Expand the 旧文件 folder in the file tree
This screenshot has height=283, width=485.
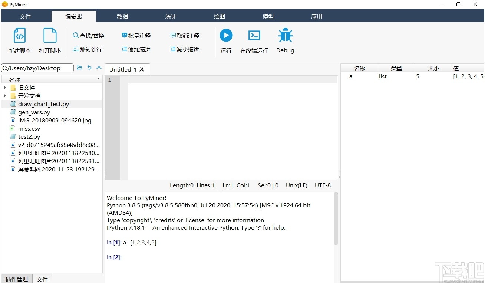click(5, 88)
